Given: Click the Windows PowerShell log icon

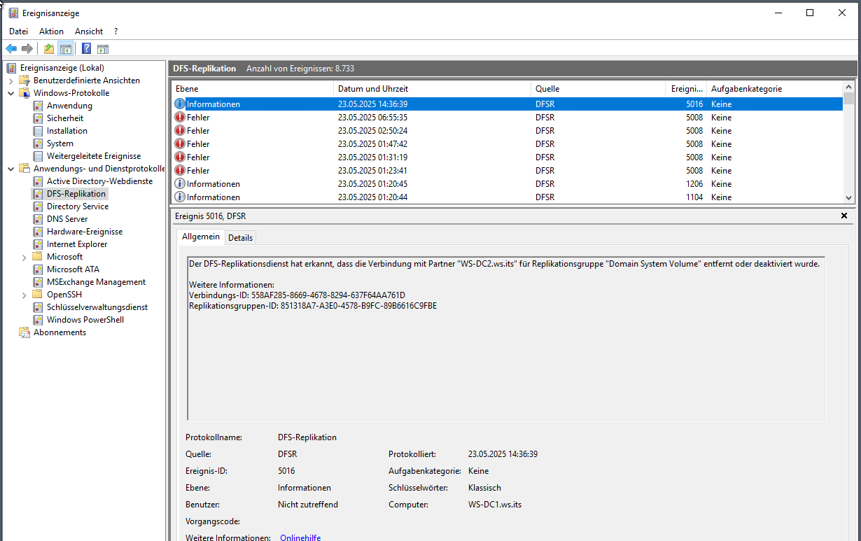Looking at the screenshot, I should pos(38,320).
